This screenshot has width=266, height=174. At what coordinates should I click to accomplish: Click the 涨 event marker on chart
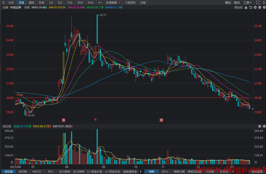63,120
